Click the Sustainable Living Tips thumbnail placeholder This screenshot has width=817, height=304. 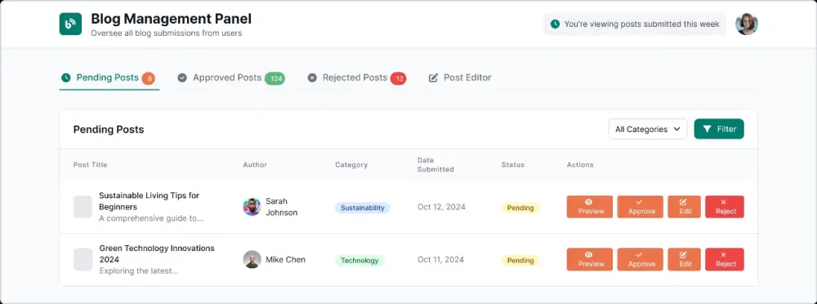(83, 207)
